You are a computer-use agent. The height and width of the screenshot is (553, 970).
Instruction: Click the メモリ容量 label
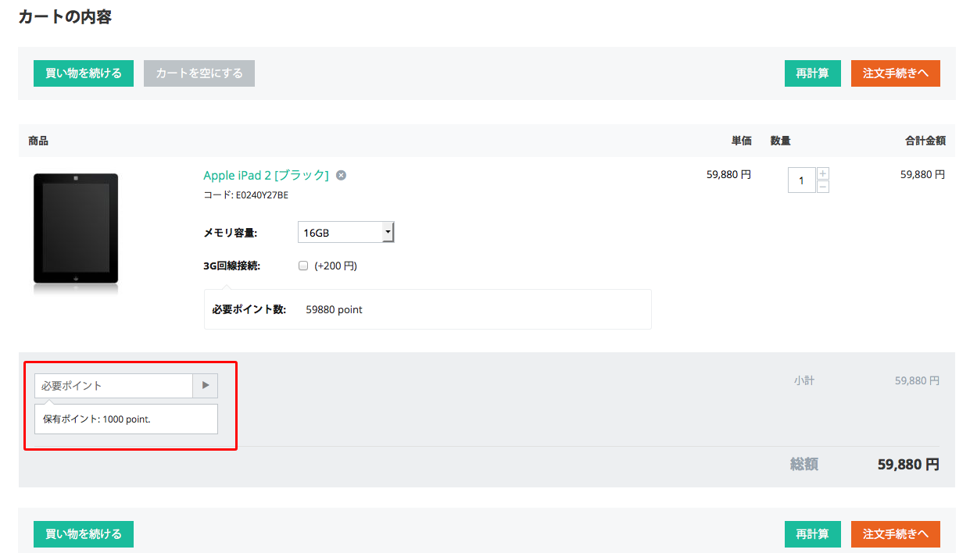click(x=231, y=233)
